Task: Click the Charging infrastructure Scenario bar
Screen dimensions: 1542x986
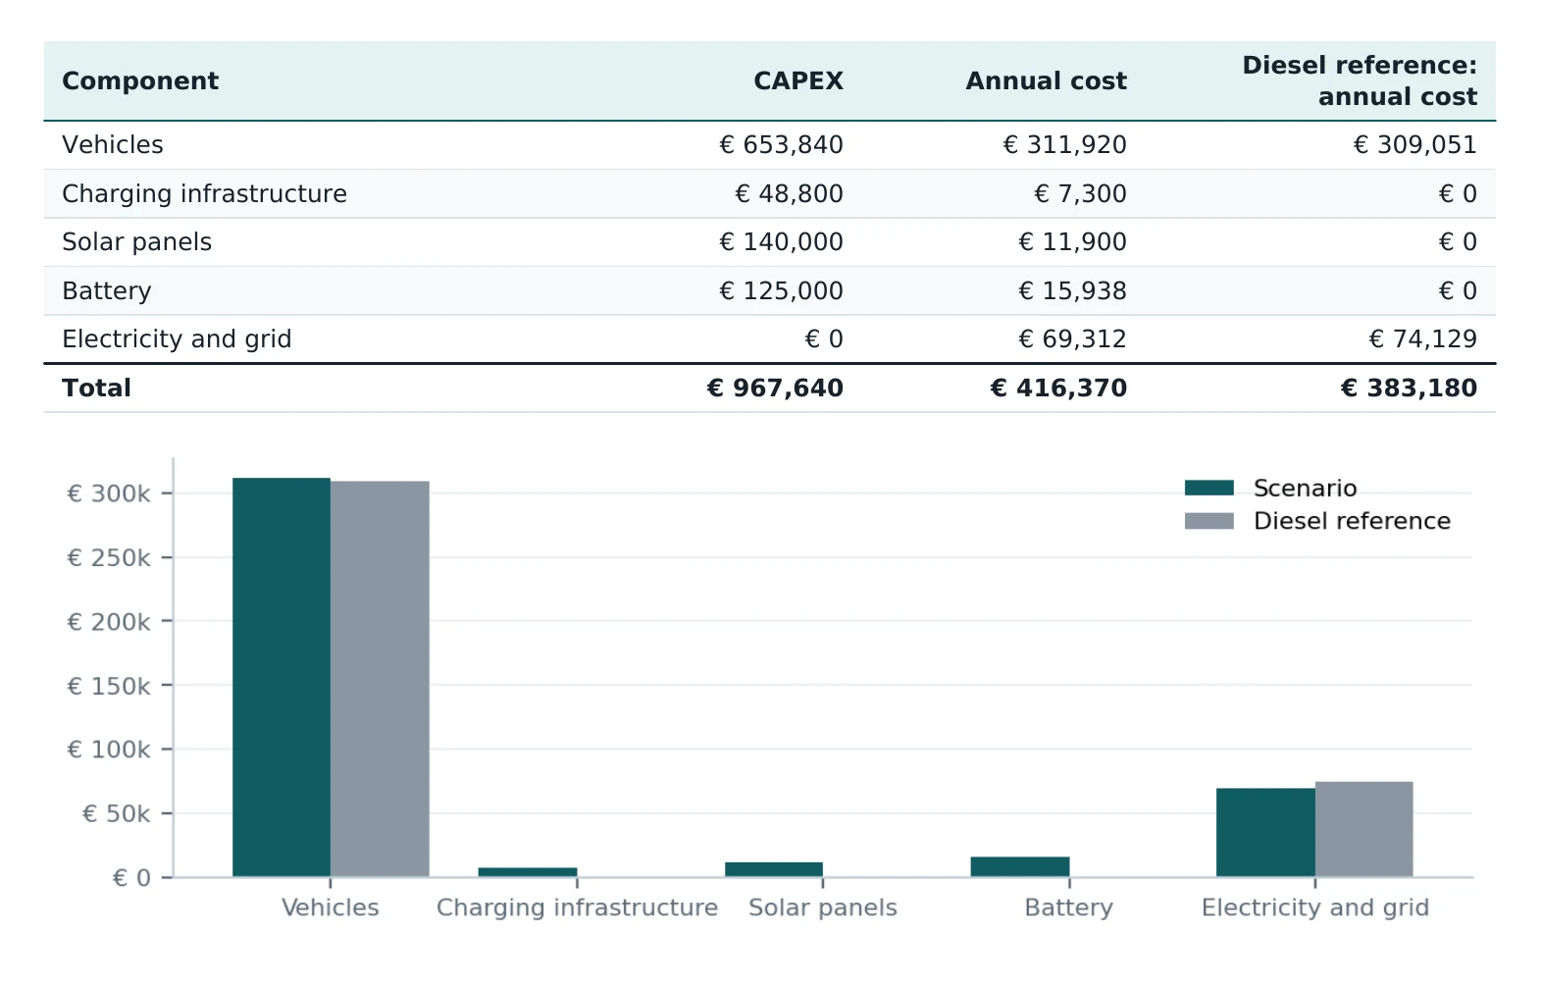Action: (528, 871)
